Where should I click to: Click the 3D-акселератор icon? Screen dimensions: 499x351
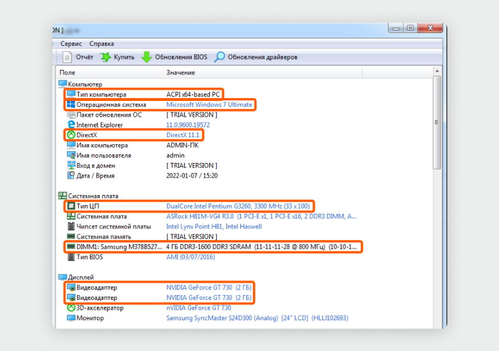(x=71, y=308)
